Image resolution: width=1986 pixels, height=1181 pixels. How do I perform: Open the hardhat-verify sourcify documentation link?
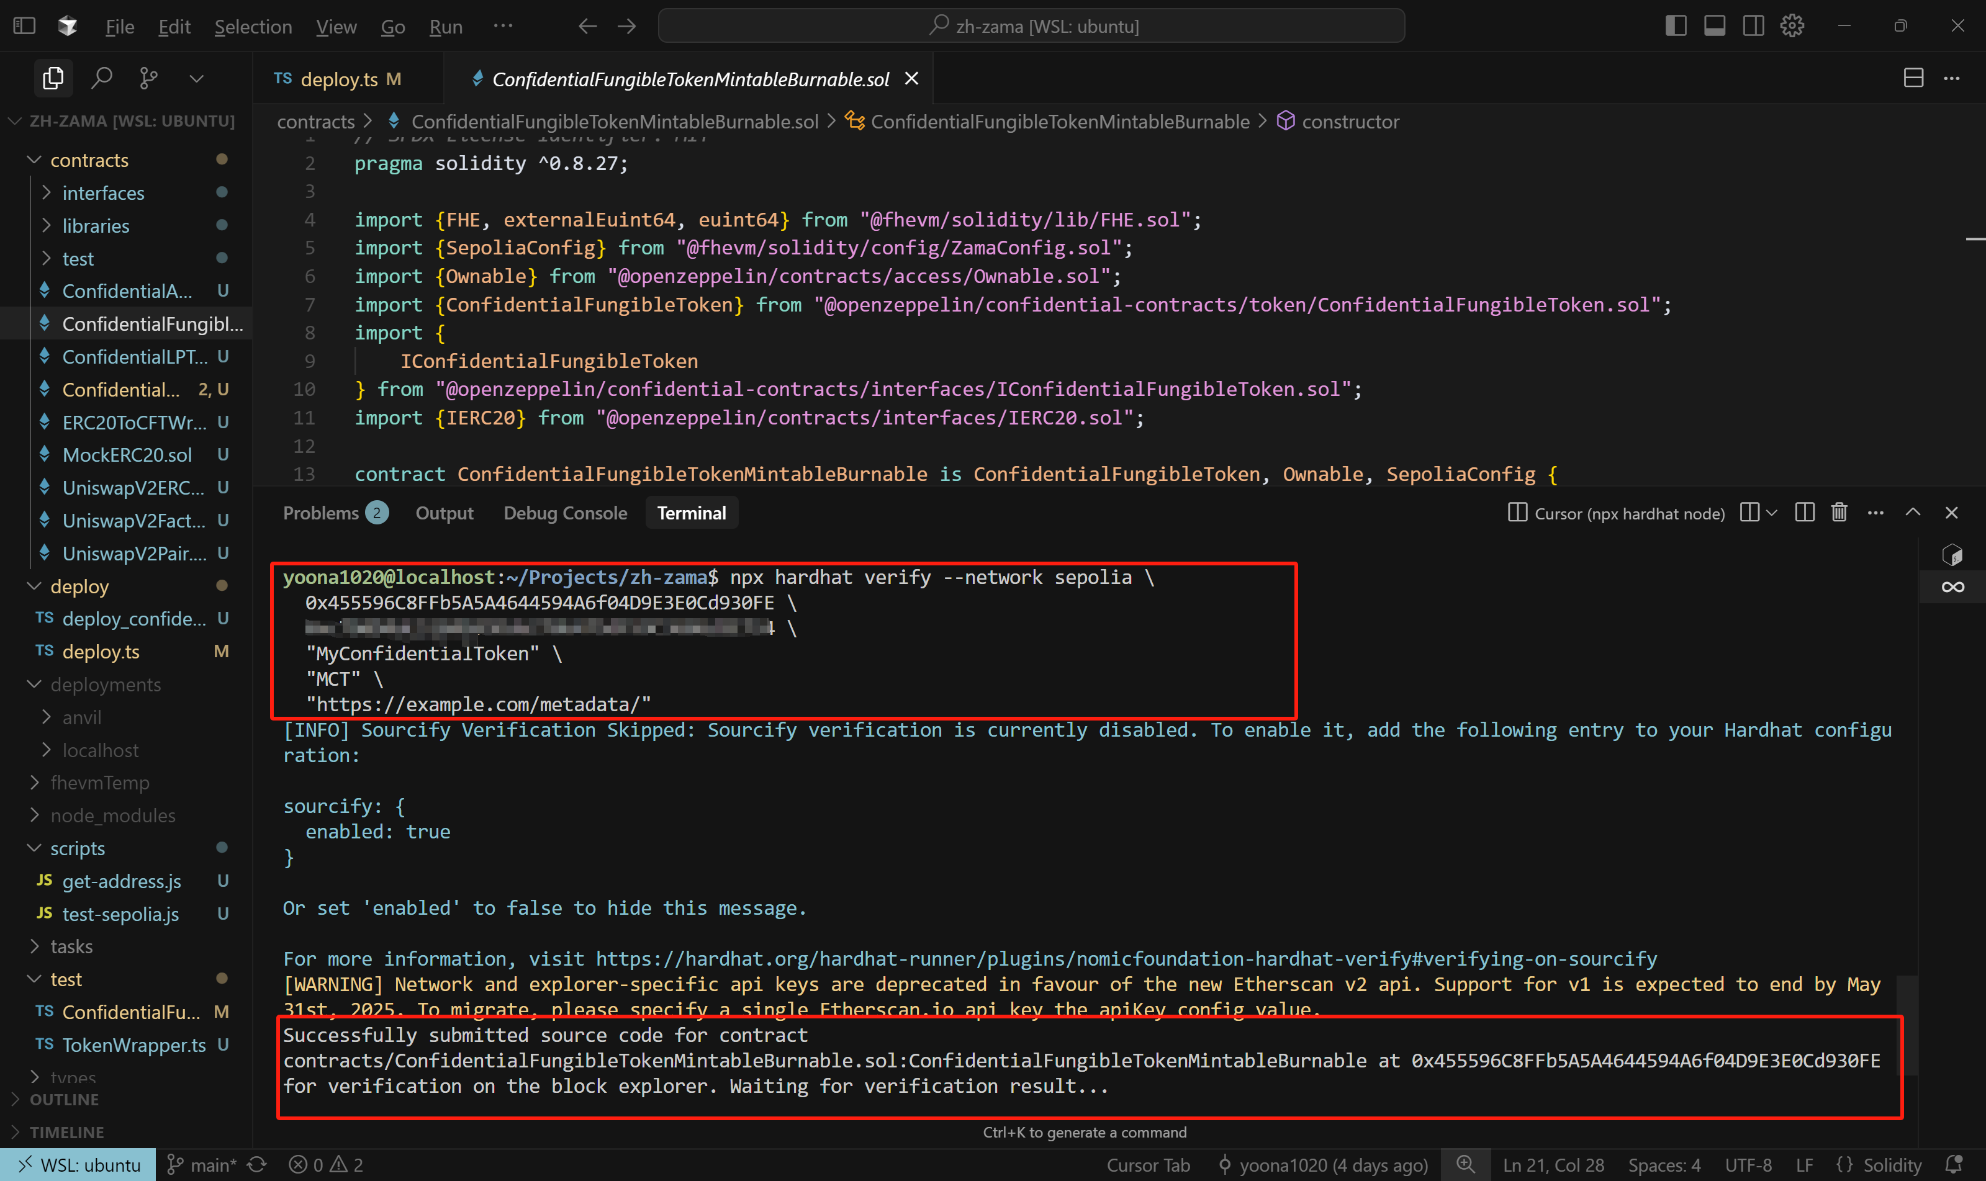1126,959
